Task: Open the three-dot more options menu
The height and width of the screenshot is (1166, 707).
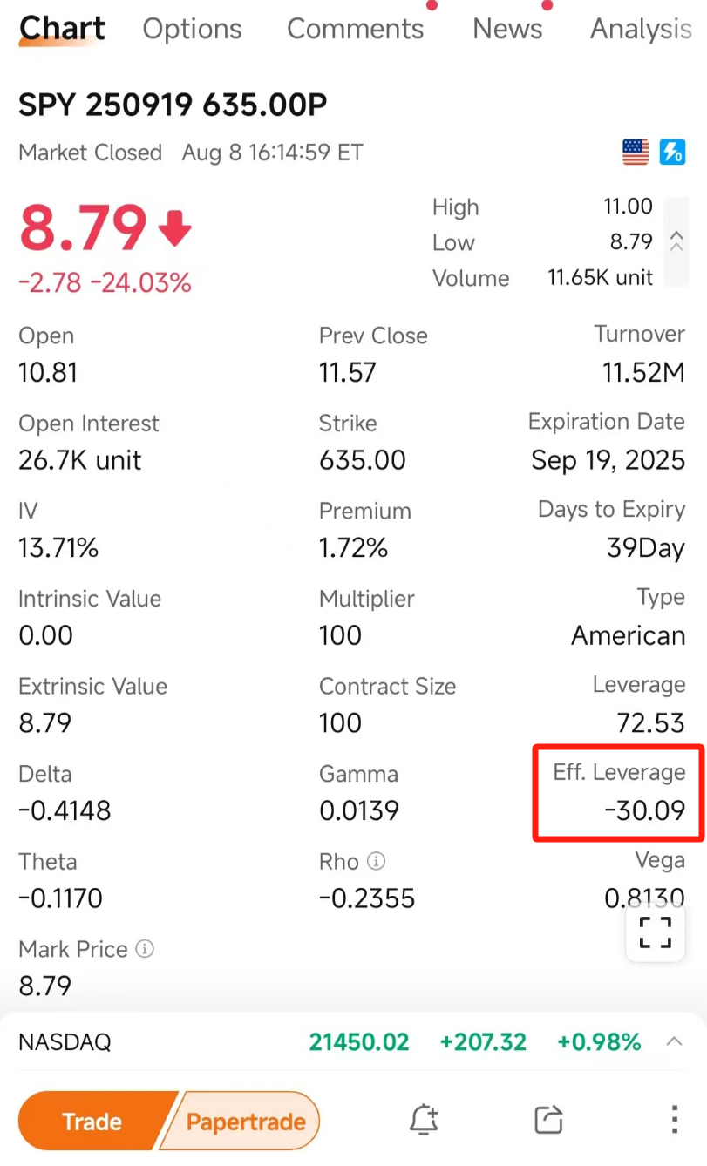Action: point(674,1120)
